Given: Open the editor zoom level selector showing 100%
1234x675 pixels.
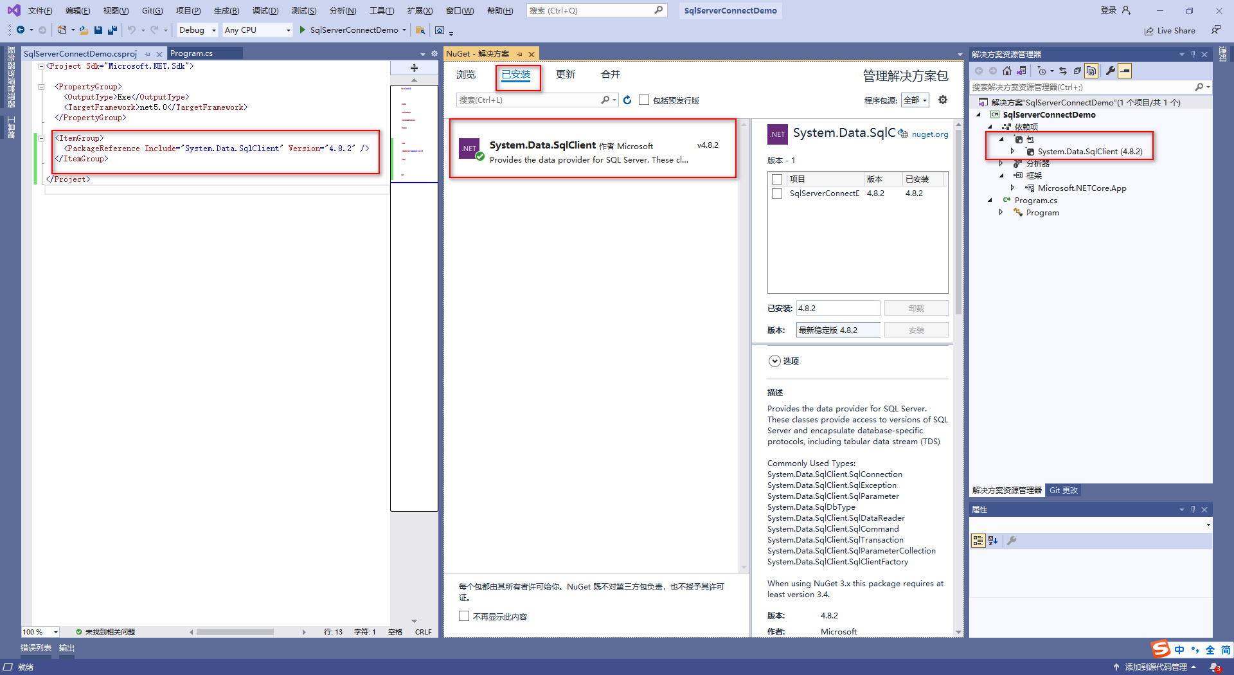Looking at the screenshot, I should pos(39,632).
